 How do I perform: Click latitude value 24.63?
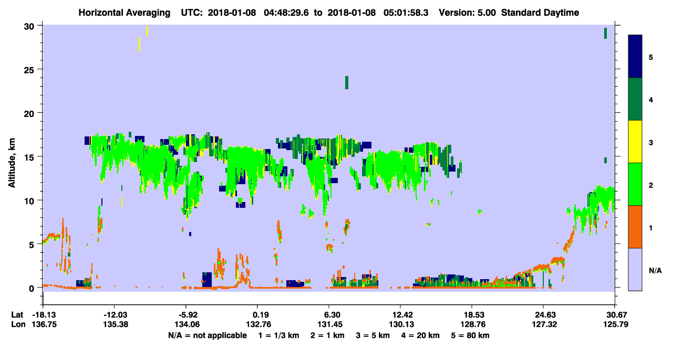click(543, 315)
